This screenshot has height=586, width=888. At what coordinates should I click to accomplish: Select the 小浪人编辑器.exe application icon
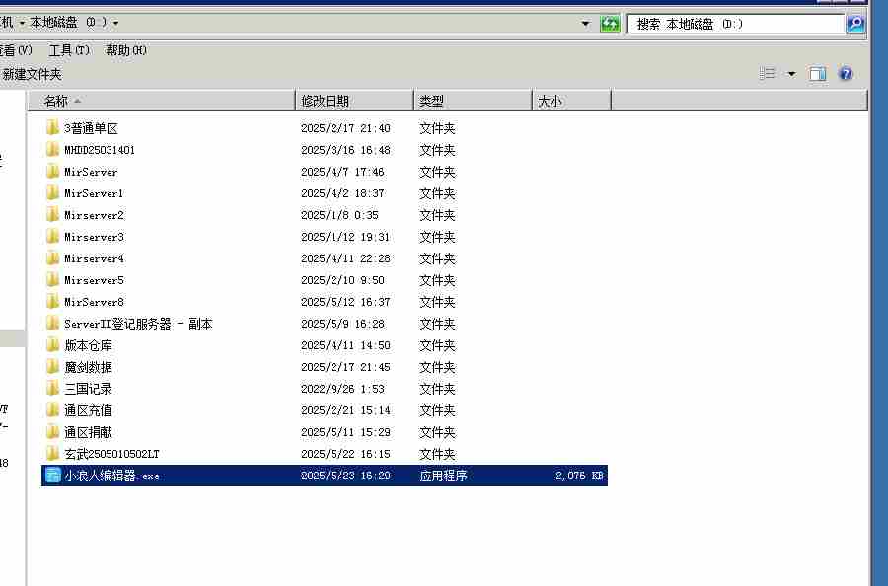(x=53, y=476)
